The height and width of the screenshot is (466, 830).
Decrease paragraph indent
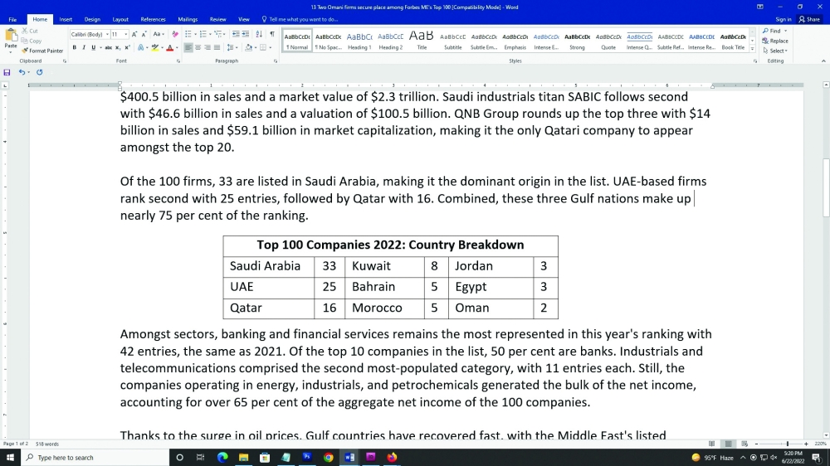coord(236,34)
